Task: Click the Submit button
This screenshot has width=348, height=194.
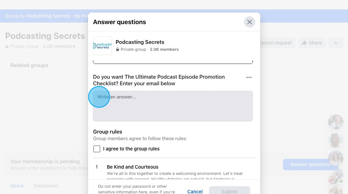Action: pos(230,191)
